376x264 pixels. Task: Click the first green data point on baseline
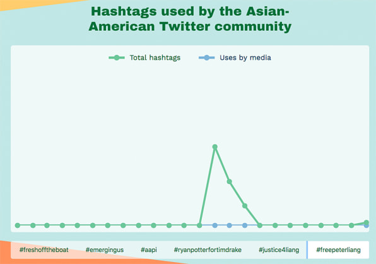point(18,226)
